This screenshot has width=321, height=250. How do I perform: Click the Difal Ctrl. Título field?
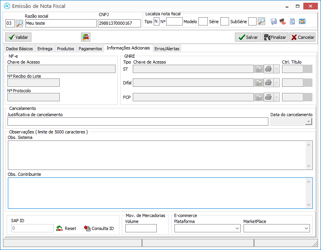click(293, 83)
